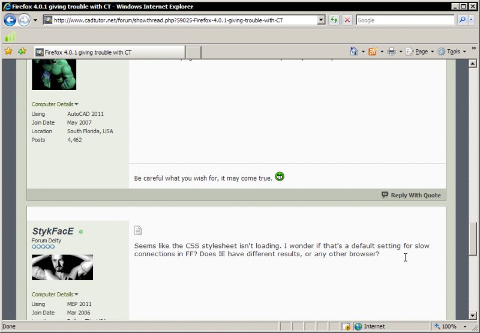480x333 pixels.
Task: Expand the Print options dropdown arrow
Action: (x=400, y=52)
